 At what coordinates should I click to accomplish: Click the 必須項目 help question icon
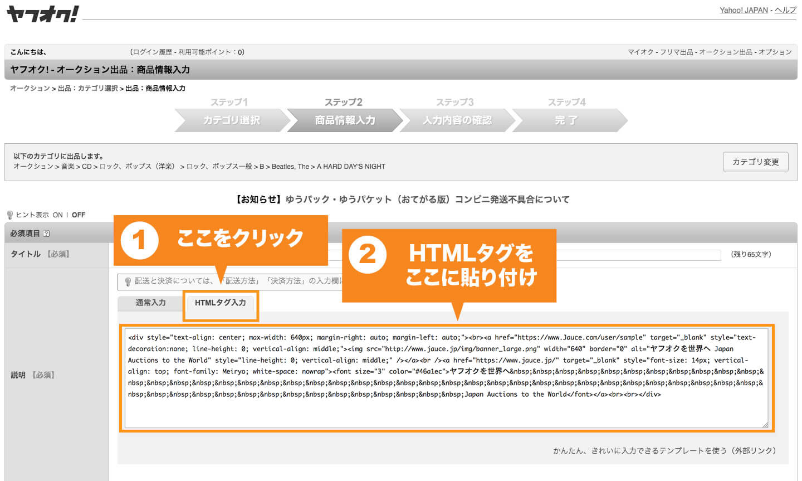point(46,234)
